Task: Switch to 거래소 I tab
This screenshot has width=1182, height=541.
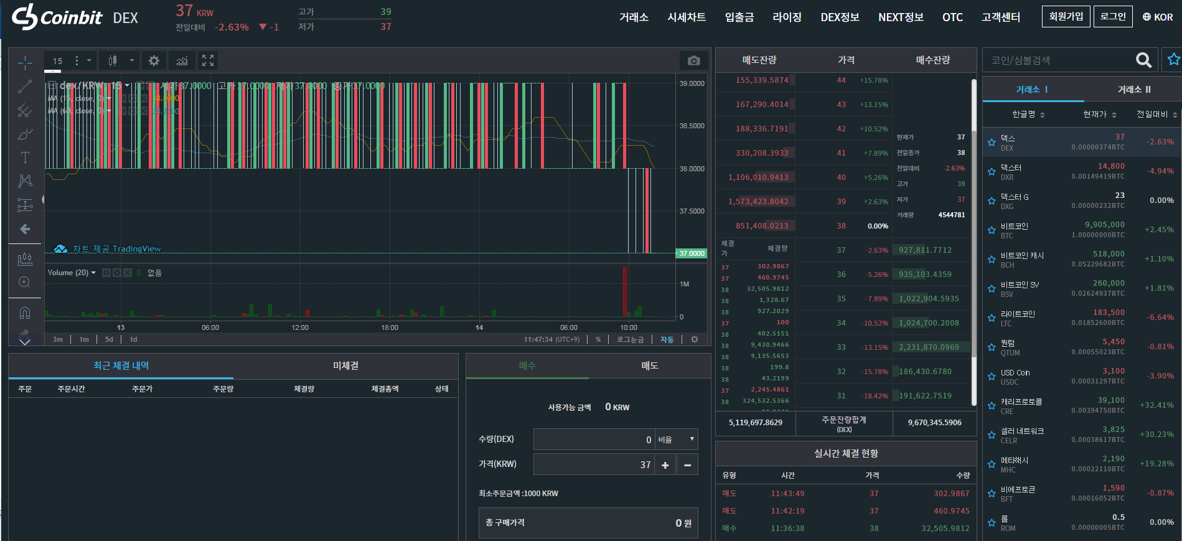Action: tap(1032, 90)
